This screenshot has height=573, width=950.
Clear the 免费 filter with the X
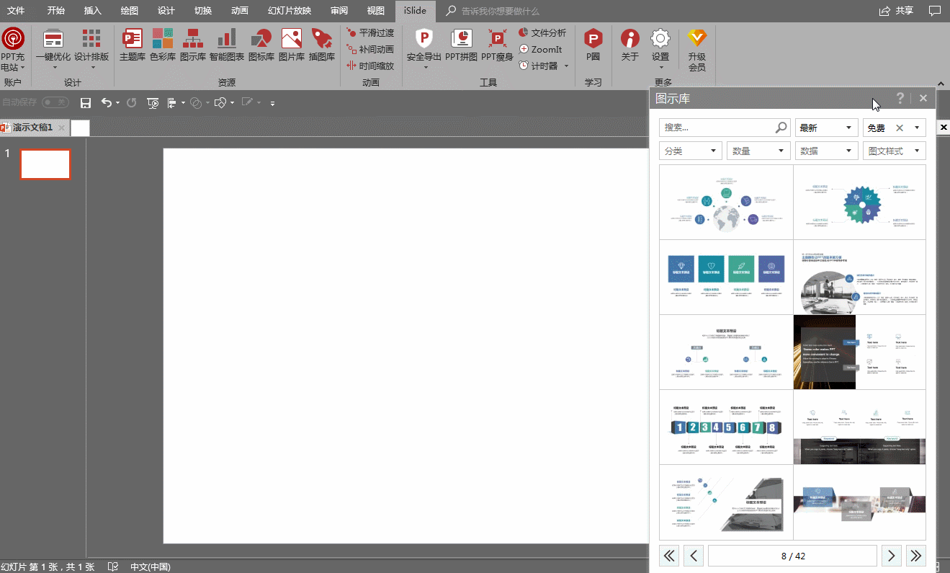coord(900,128)
